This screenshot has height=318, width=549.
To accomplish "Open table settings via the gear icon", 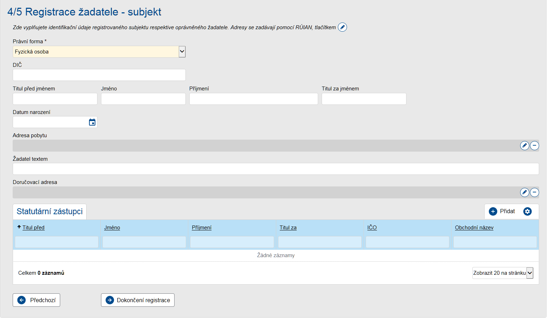I will (x=527, y=211).
